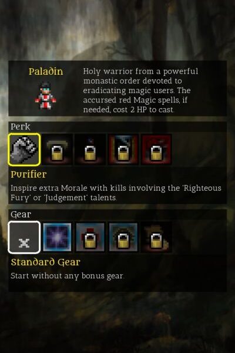Click the Purifier perk name label

29,175
